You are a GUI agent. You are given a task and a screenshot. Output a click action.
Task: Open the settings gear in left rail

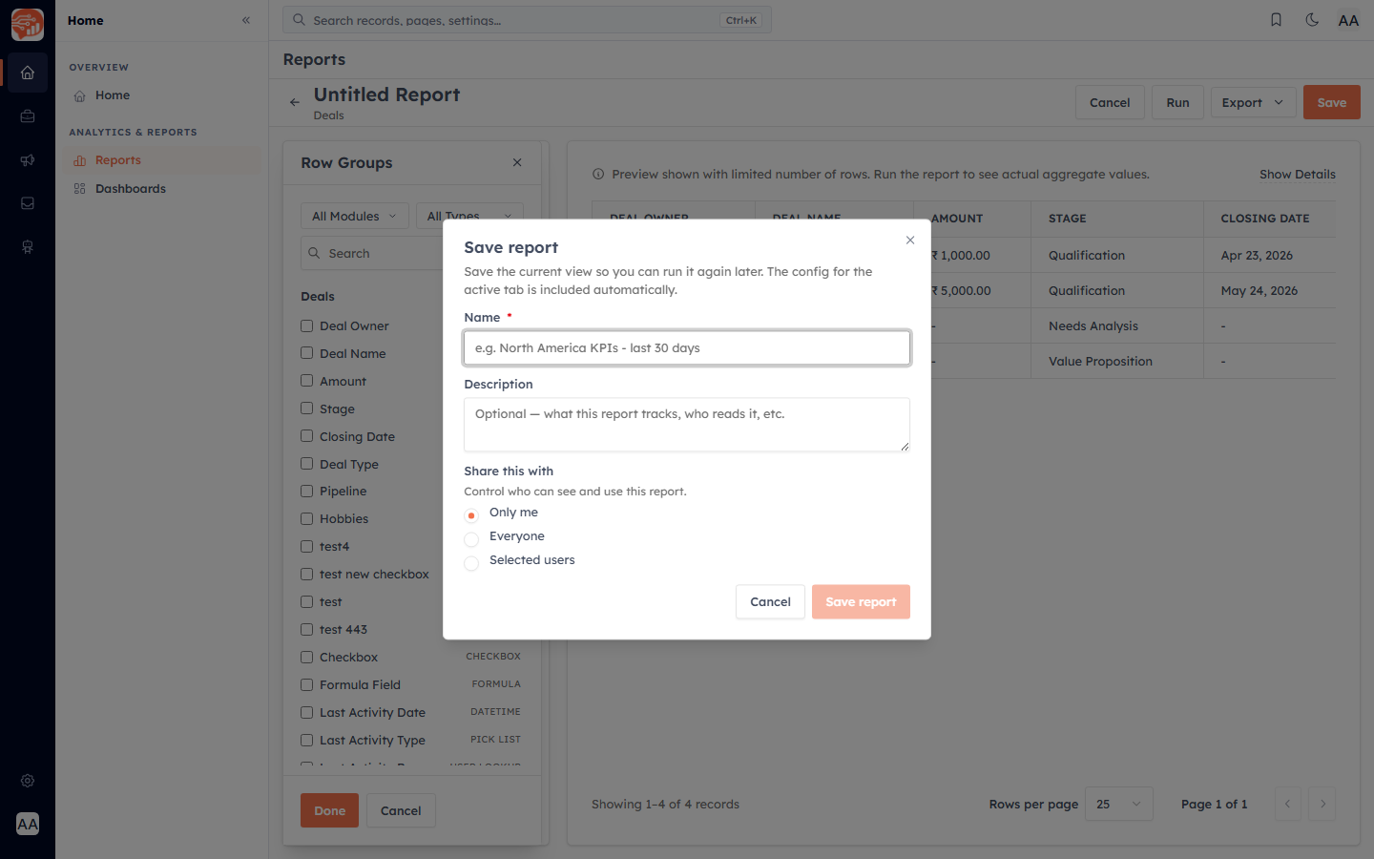(x=28, y=781)
